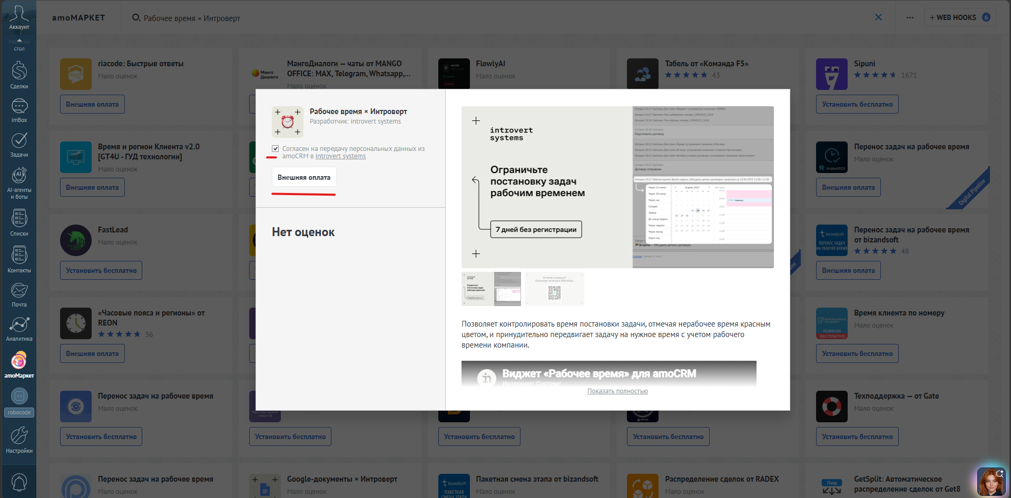Open Контакты in the sidebar

click(x=19, y=259)
